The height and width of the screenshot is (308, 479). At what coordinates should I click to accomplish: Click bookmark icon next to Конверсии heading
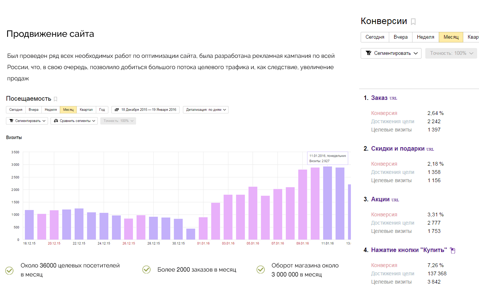click(413, 22)
